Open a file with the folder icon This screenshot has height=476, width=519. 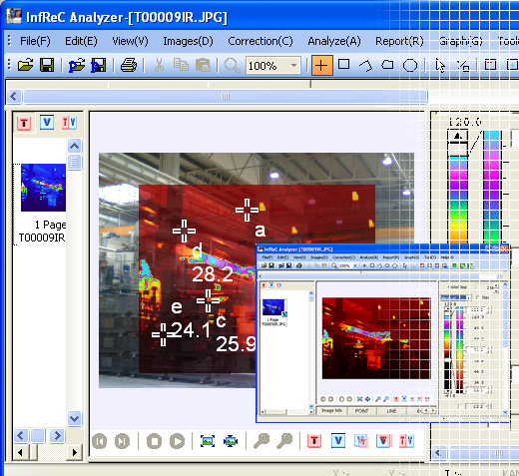[25, 65]
